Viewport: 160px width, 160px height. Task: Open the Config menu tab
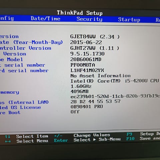[x=7, y=18]
